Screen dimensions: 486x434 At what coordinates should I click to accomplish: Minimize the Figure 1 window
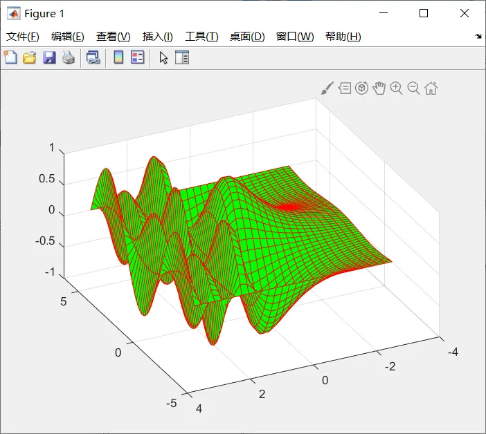[x=384, y=13]
